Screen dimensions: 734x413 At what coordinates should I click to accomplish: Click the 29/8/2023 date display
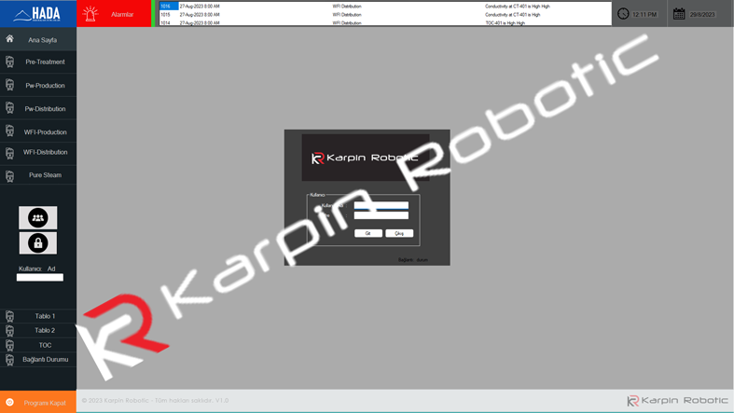tap(702, 15)
